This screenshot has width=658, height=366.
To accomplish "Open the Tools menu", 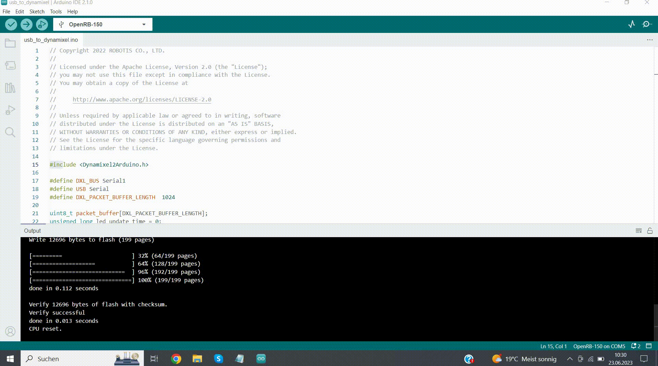I will pos(56,11).
